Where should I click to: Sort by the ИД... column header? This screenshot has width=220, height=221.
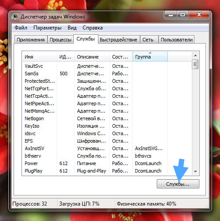(x=65, y=57)
